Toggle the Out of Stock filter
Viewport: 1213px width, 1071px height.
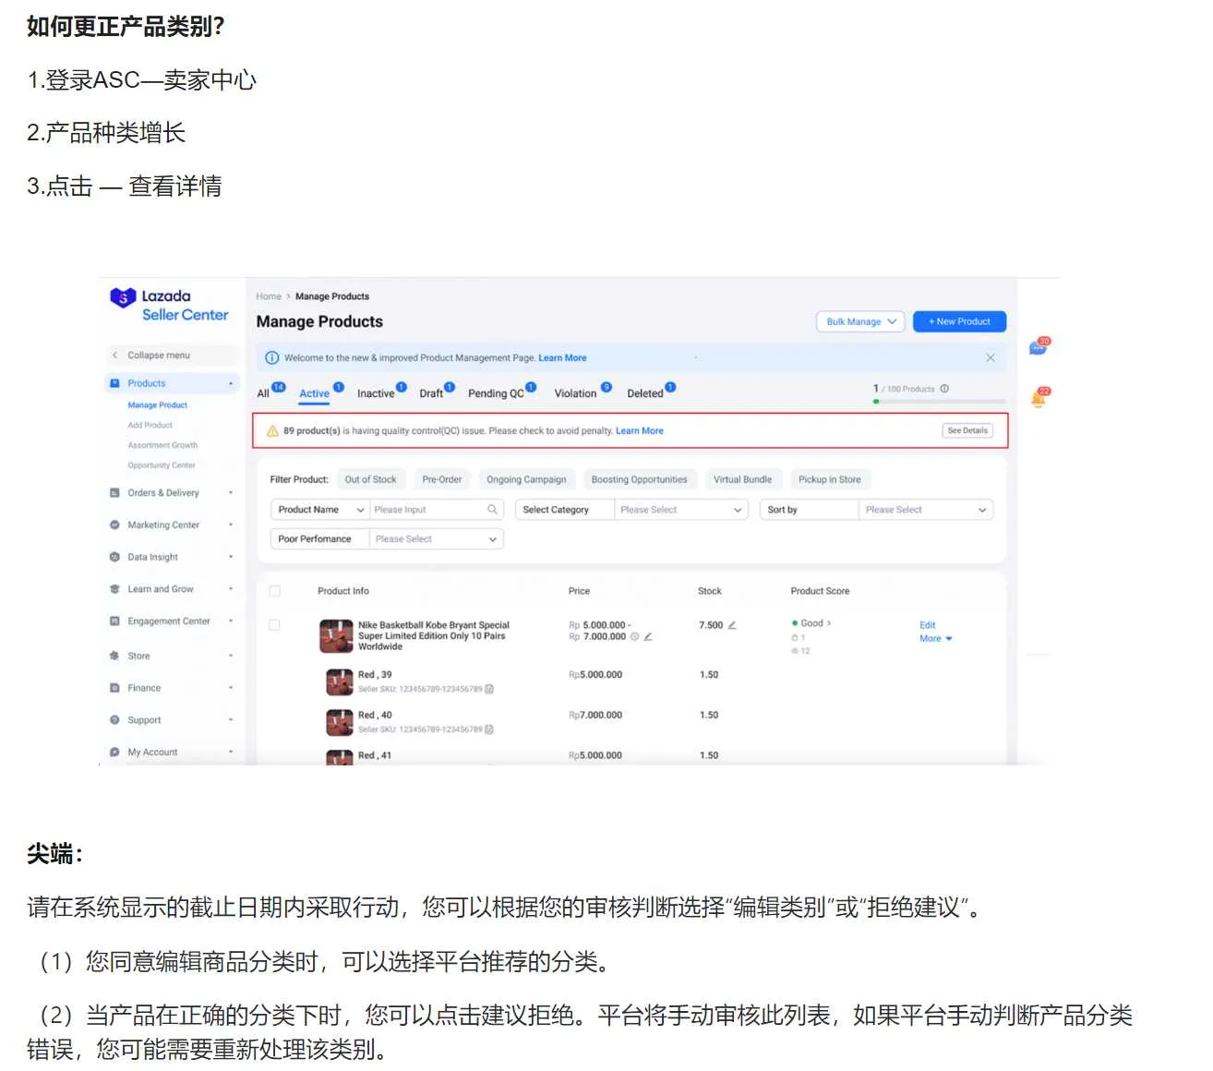[x=371, y=478]
